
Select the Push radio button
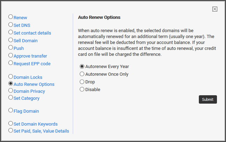click(10, 47)
